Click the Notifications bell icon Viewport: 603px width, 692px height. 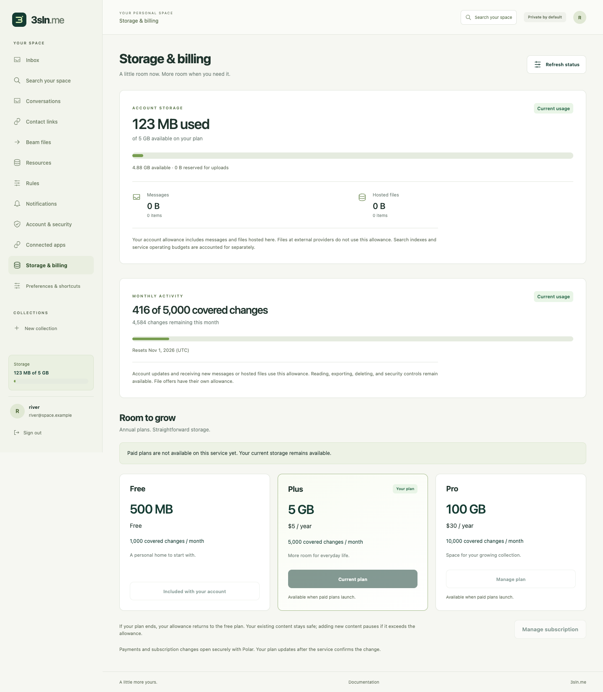click(x=17, y=204)
